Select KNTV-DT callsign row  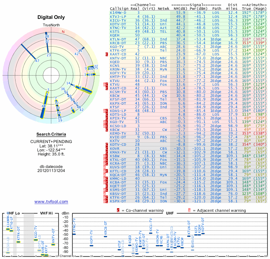118,58
